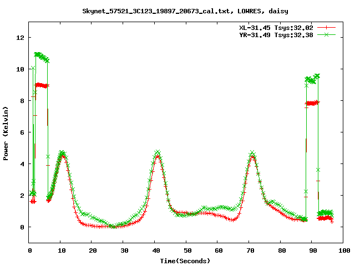Image resolution: width=355 pixels, height=266 pixels.
Task: Click the y-axis tick label 8
Action: coord(22,101)
